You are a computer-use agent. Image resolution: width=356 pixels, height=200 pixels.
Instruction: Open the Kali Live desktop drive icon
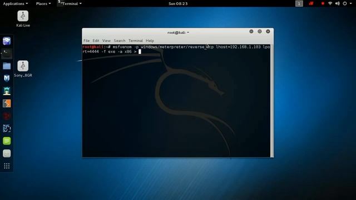[x=23, y=16]
